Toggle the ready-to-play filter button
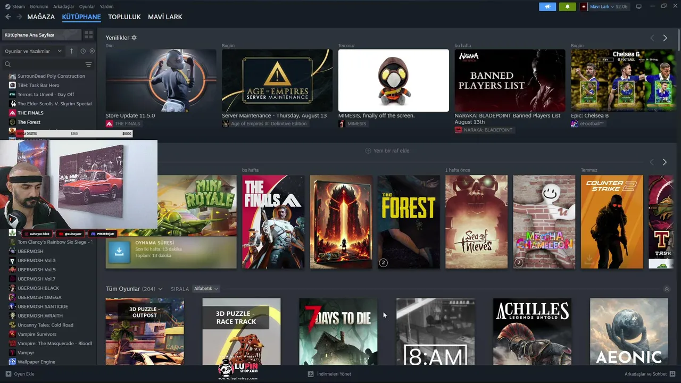 pos(92,51)
